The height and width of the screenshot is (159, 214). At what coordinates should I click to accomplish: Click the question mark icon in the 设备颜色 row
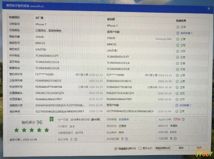pyautogui.click(x=178, y=33)
